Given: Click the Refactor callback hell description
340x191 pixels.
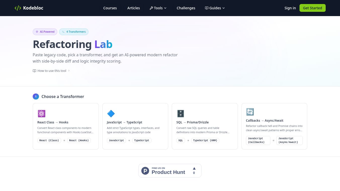Looking at the screenshot, I should (274, 128).
